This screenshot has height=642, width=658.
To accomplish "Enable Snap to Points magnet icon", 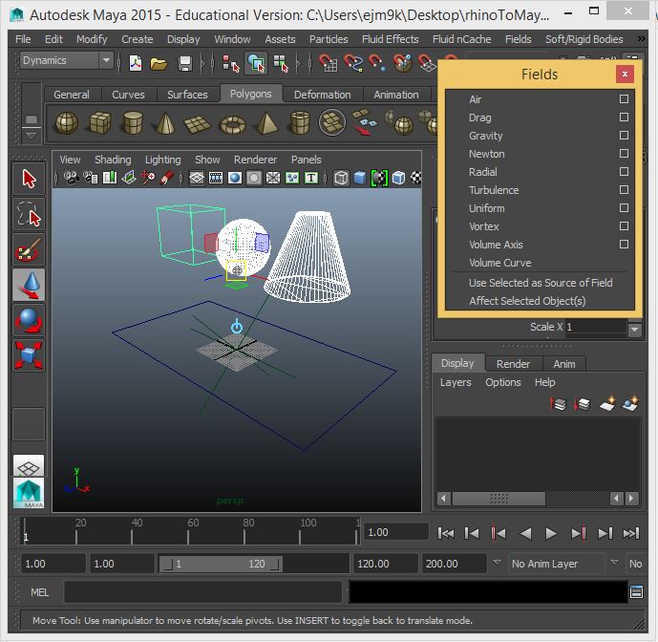I will 377,63.
